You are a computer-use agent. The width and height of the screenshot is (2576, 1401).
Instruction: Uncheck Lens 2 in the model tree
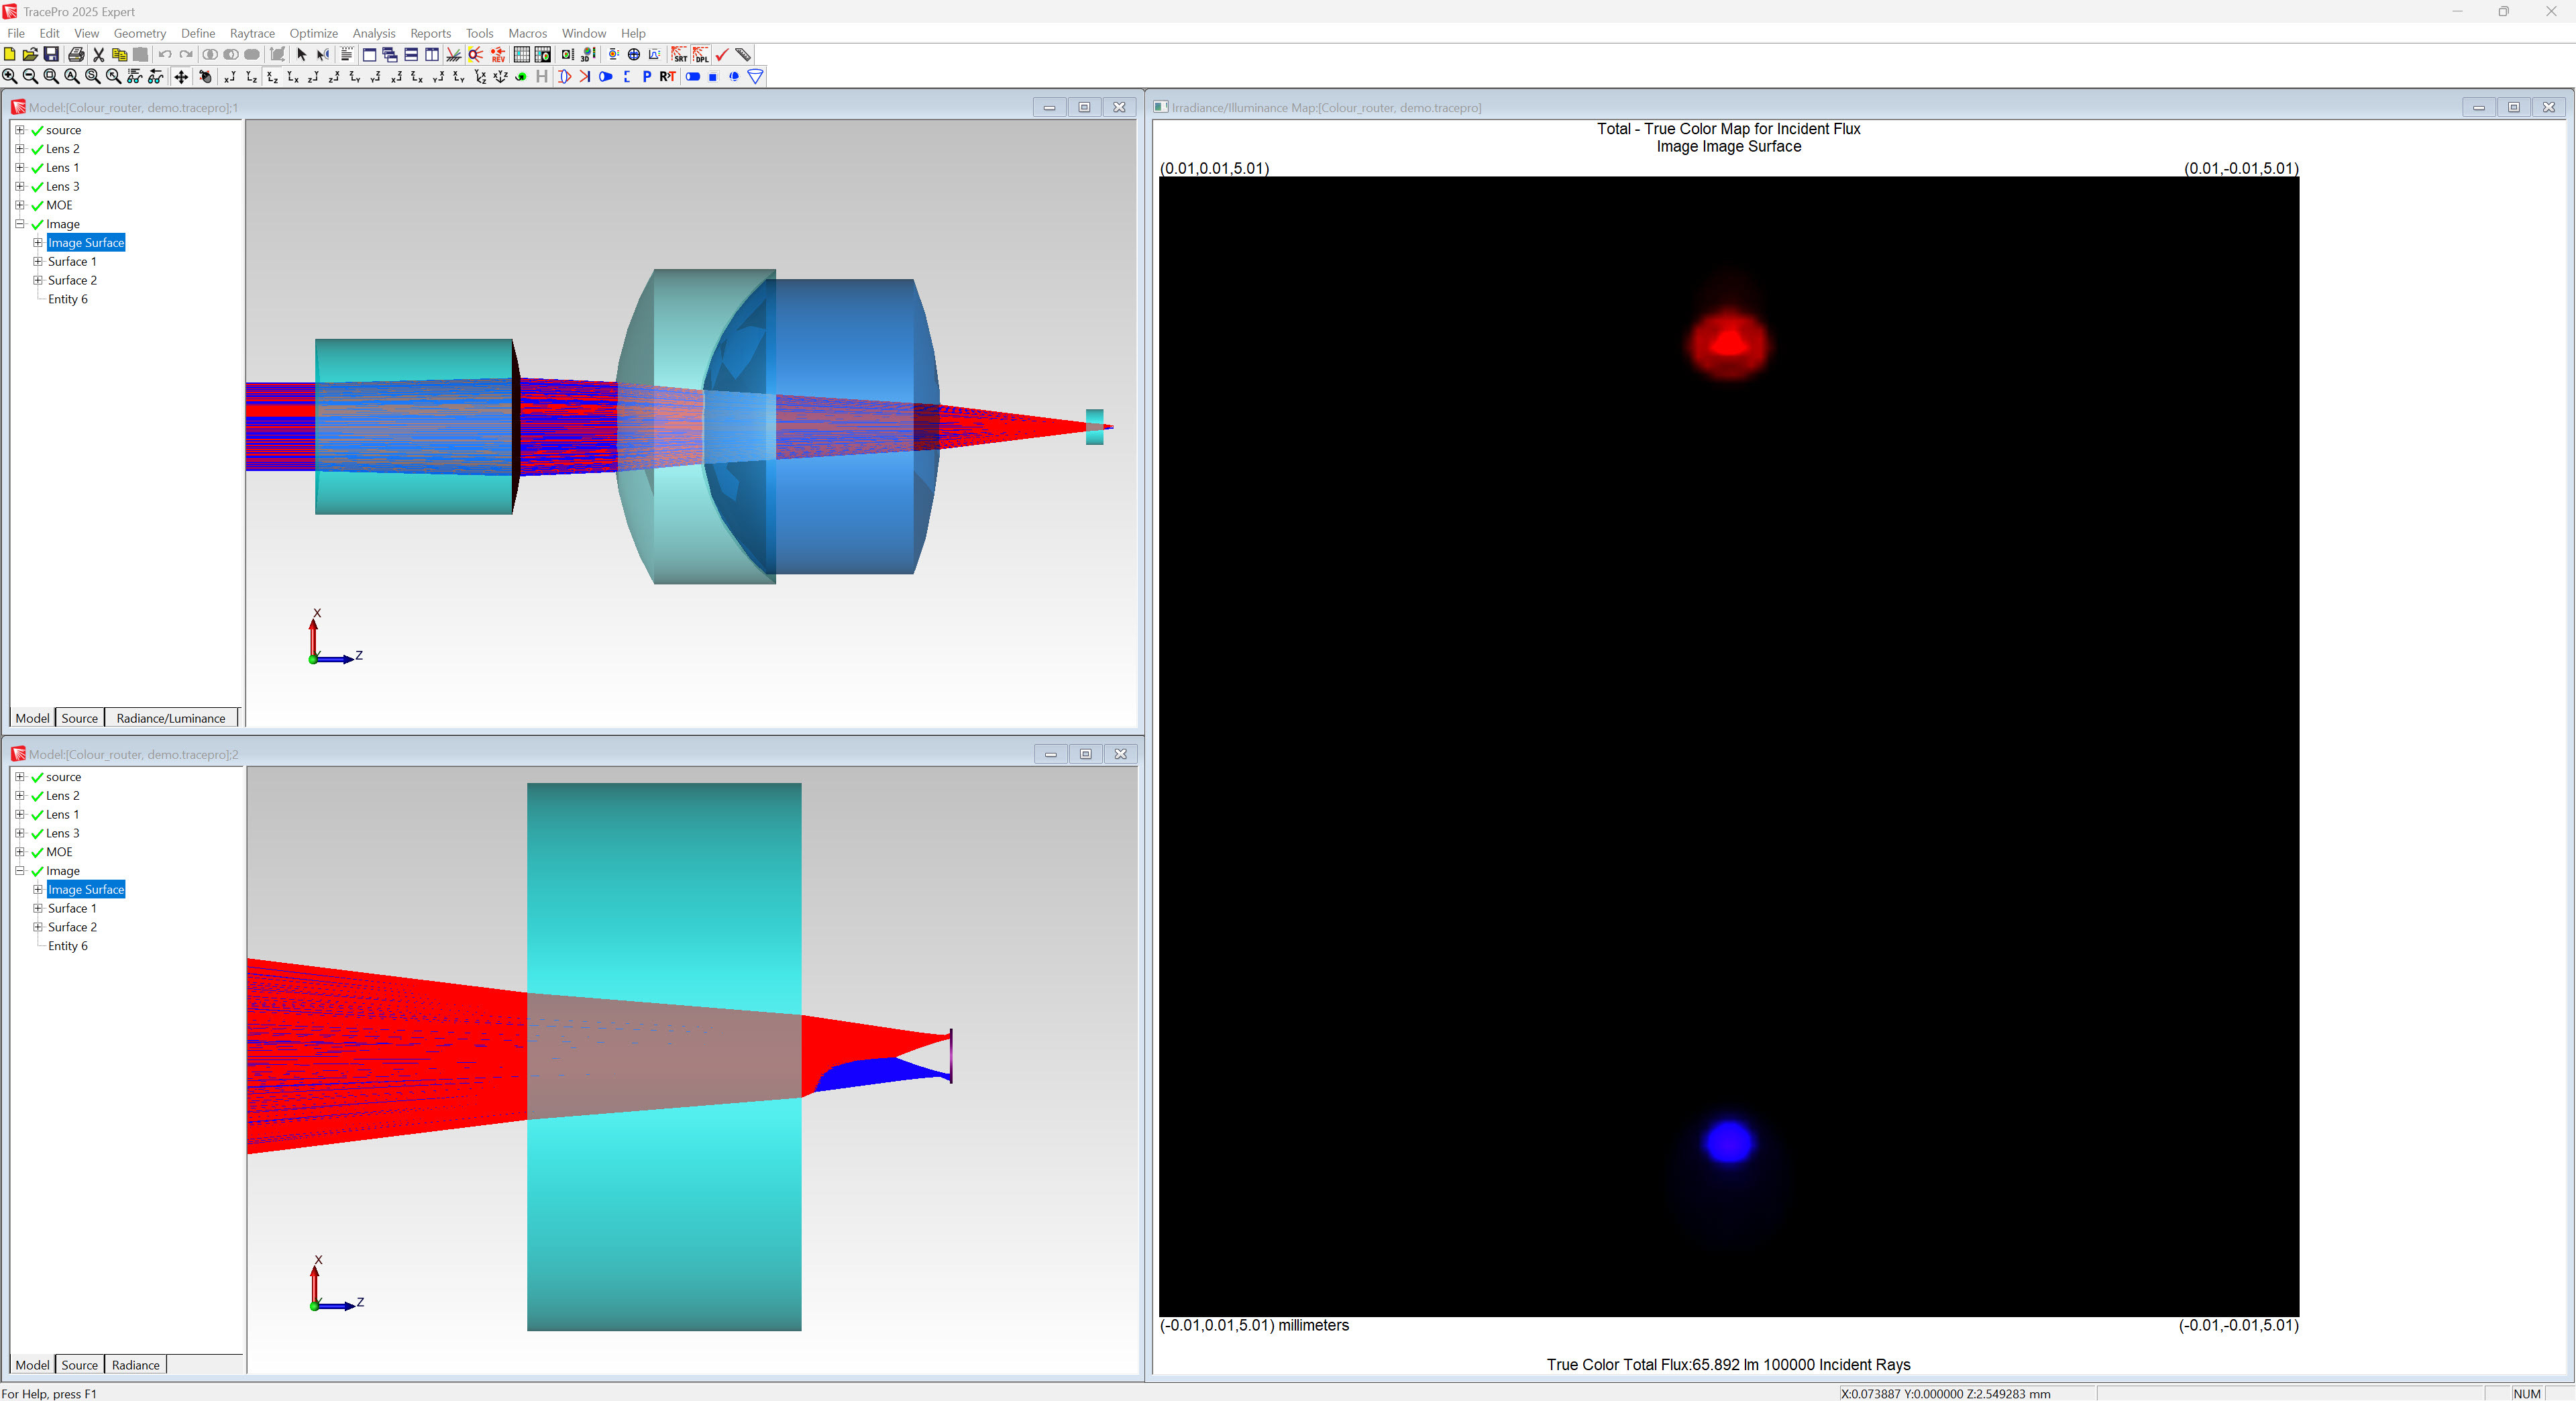(x=37, y=148)
